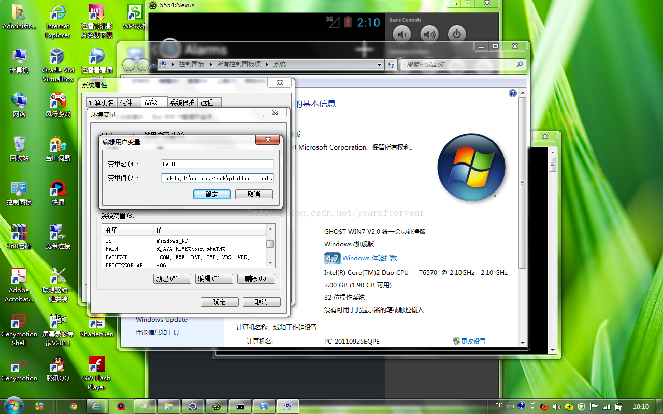
Task: Open 性能信息和工具 link
Action: click(x=157, y=332)
